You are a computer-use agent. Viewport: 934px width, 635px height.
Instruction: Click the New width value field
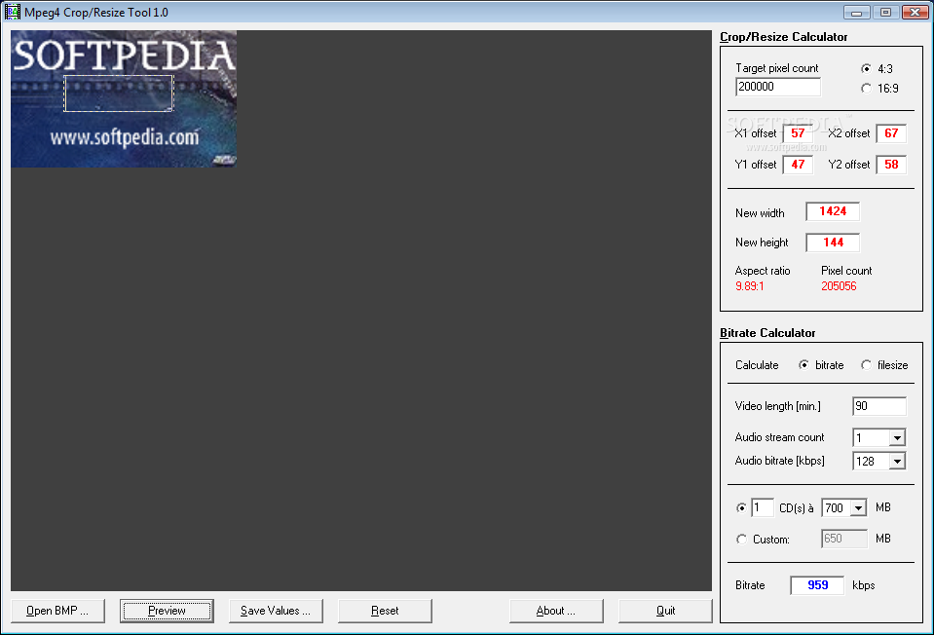tap(833, 211)
